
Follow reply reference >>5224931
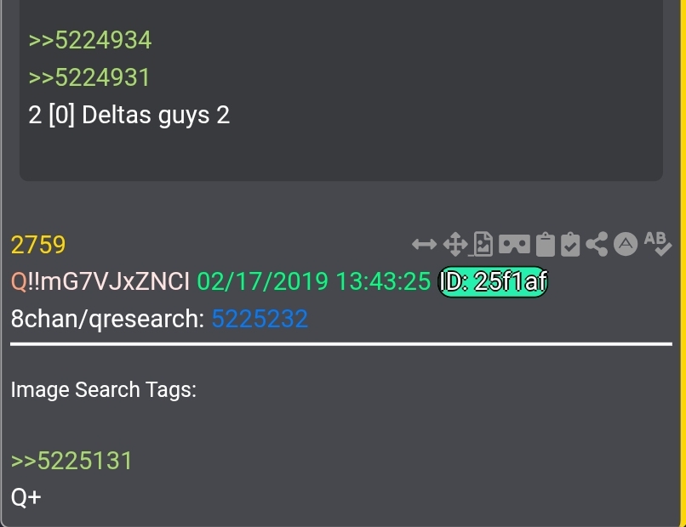click(x=89, y=77)
